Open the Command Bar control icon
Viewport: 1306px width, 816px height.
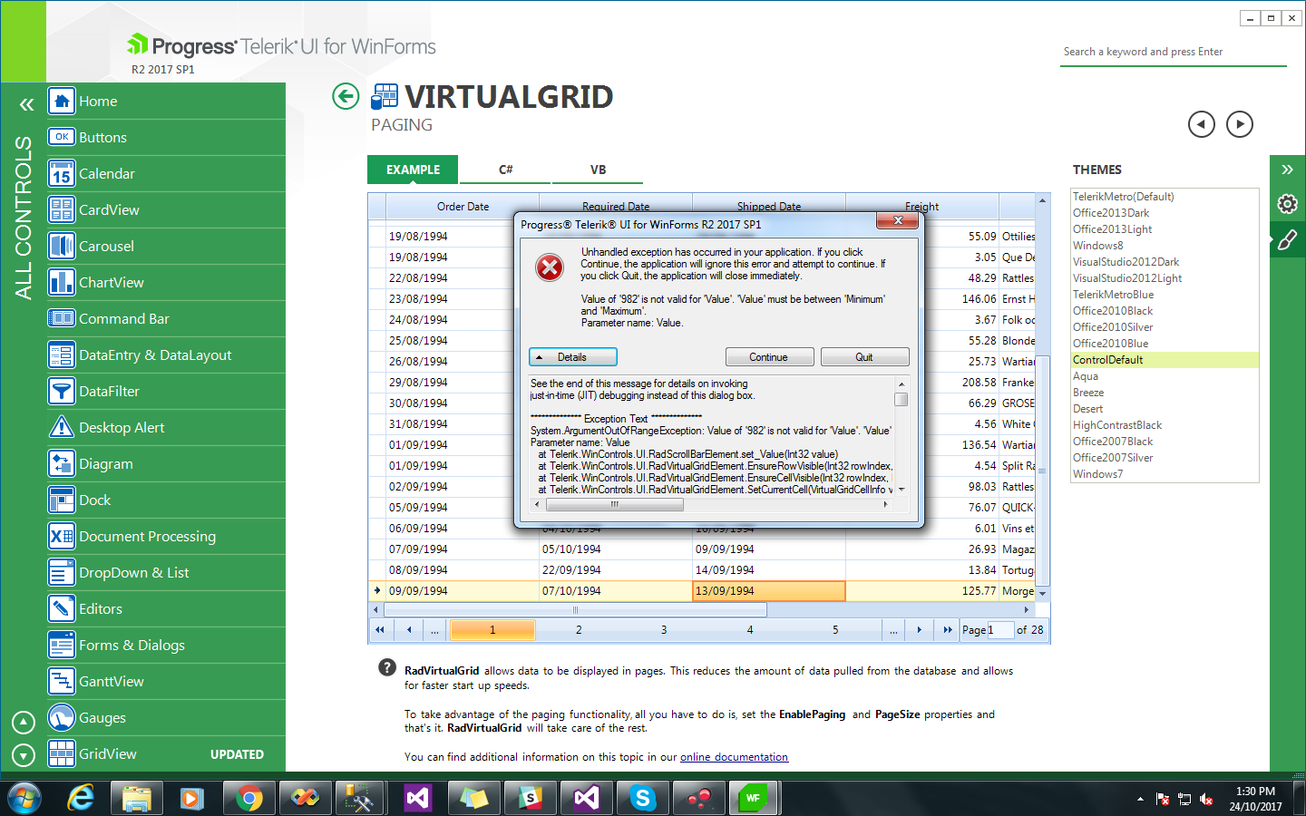pos(62,318)
